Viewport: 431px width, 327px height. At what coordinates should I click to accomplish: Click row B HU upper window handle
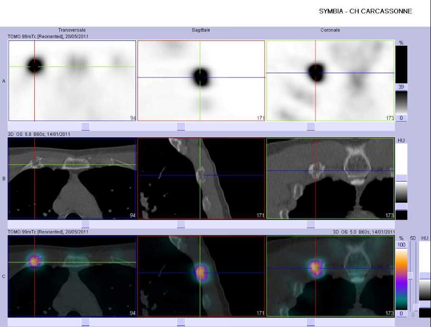[402, 178]
